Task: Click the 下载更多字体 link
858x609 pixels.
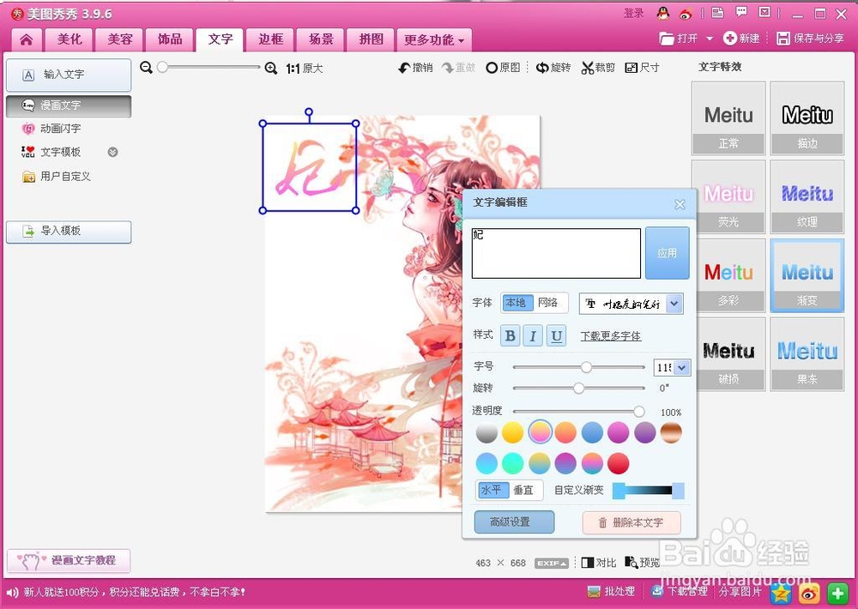Action: 611,336
